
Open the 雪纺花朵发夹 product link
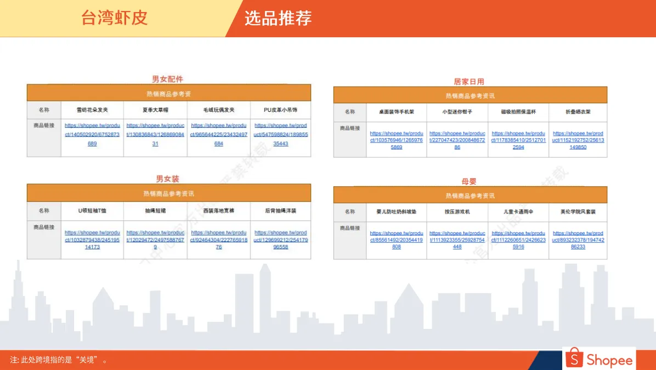click(x=92, y=135)
